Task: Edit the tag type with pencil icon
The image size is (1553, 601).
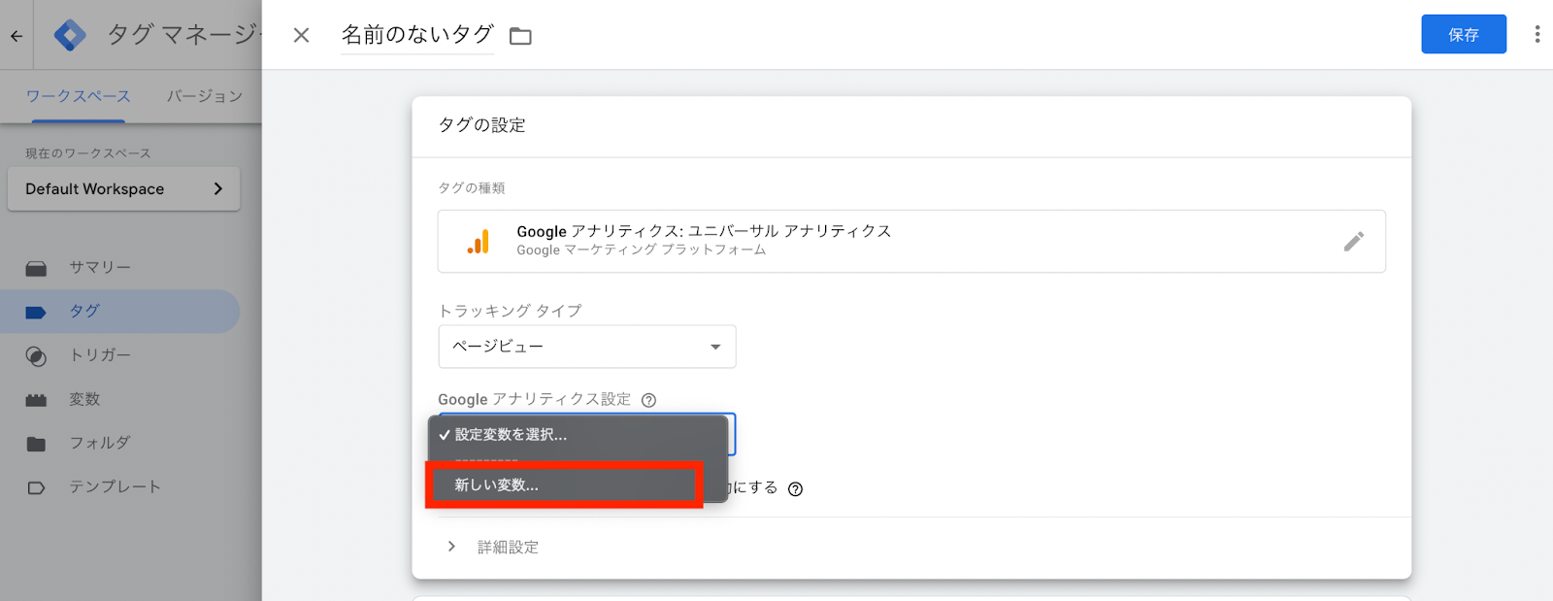Action: 1354,241
